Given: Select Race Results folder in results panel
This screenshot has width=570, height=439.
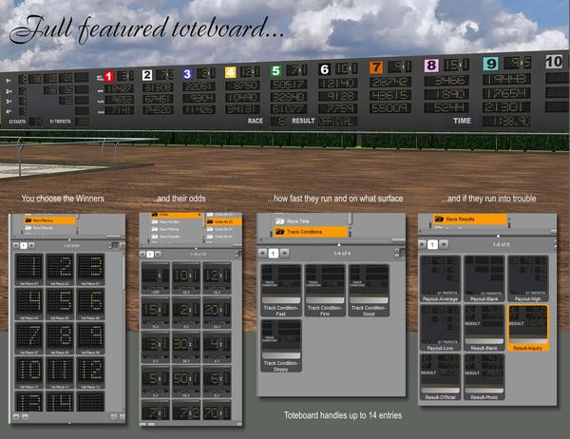Looking at the screenshot, I should [469, 219].
